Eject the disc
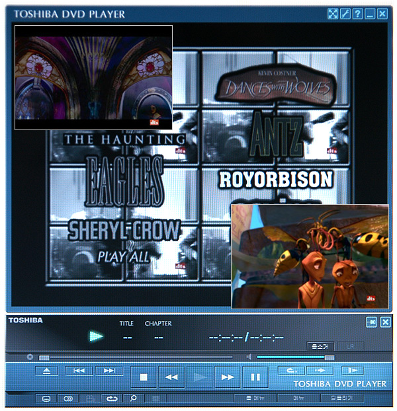The width and height of the screenshot is (397, 411). [x=46, y=371]
